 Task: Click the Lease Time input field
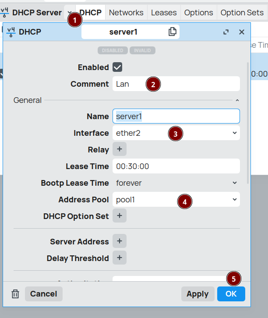click(176, 166)
